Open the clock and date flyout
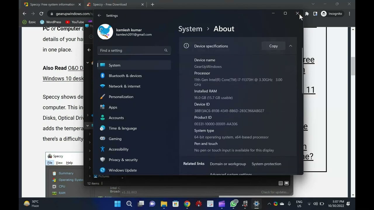This screenshot has width=374, height=210. [336, 204]
